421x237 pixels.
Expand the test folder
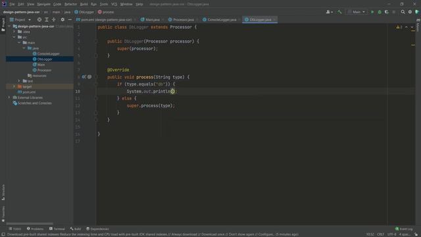tap(19, 81)
